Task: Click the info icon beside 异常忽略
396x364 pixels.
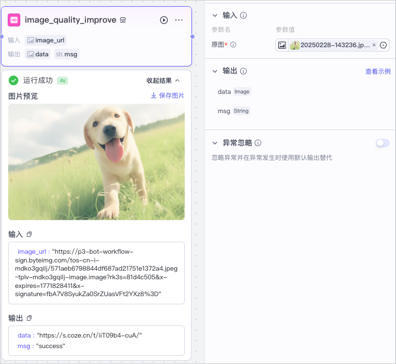Action: [258, 143]
